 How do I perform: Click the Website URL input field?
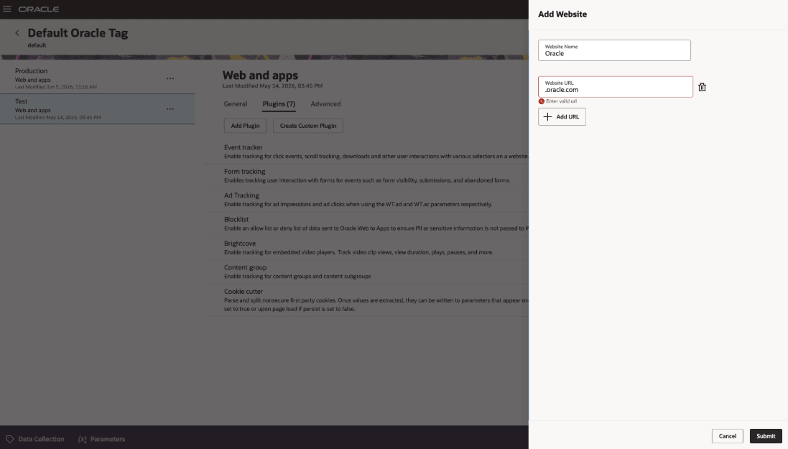coord(616,87)
